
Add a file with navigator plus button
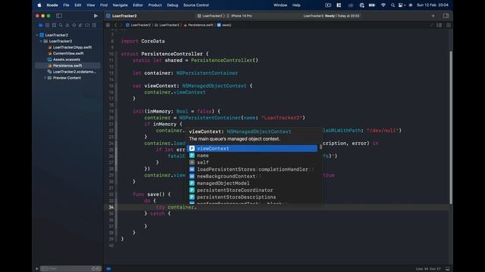click(x=37, y=269)
